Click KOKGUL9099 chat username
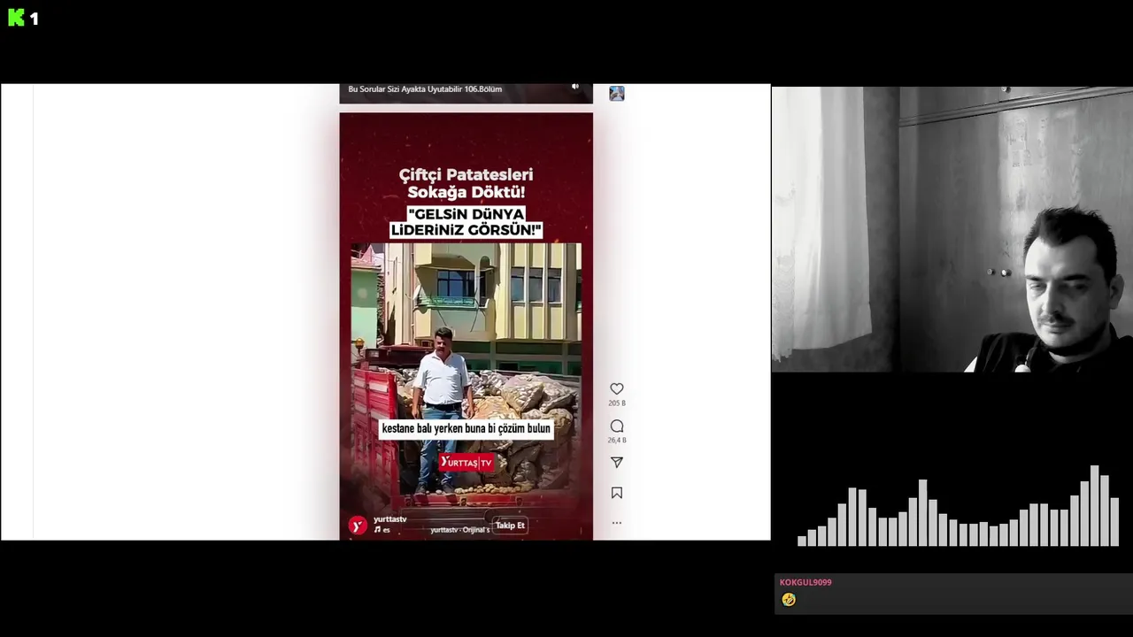Viewport: 1133px width, 637px height. pos(805,582)
